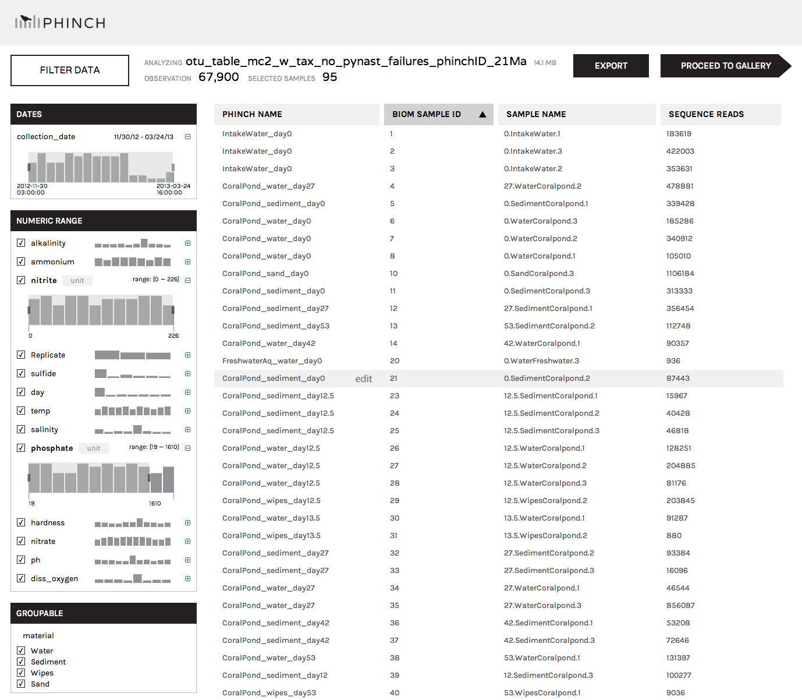This screenshot has height=700, width=802.
Task: Uncheck the Water material group
Action: (21, 650)
